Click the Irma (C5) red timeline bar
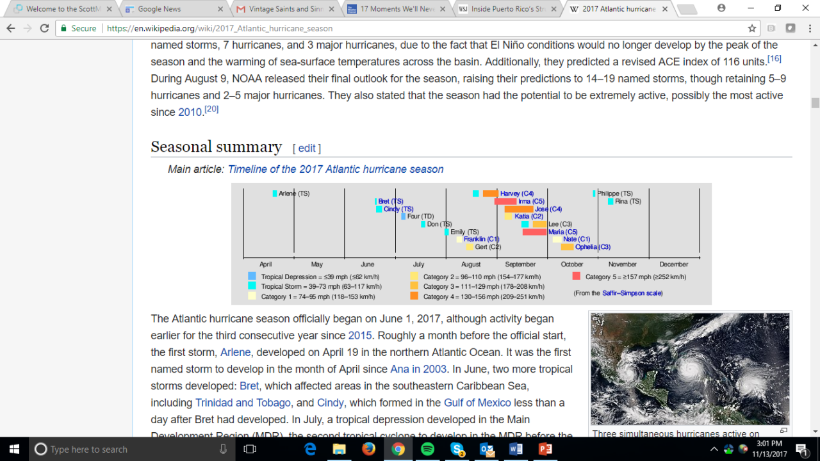Viewport: 820px width, 461px height. point(505,201)
